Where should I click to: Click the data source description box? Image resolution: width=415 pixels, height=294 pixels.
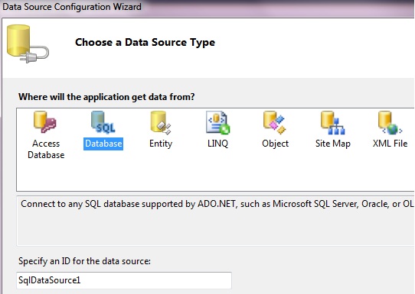point(215,221)
